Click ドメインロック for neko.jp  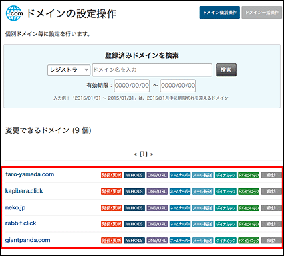click(249, 208)
